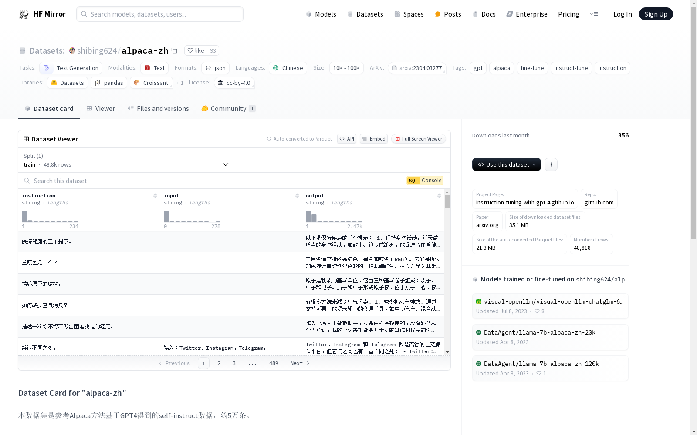This screenshot has height=435, width=697.
Task: Click the json format tag
Action: pyautogui.click(x=215, y=68)
